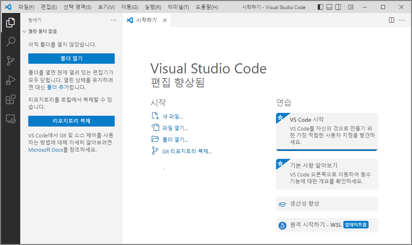Open the customize layout icon
The height and width of the screenshot is (245, 412).
click(350, 7)
